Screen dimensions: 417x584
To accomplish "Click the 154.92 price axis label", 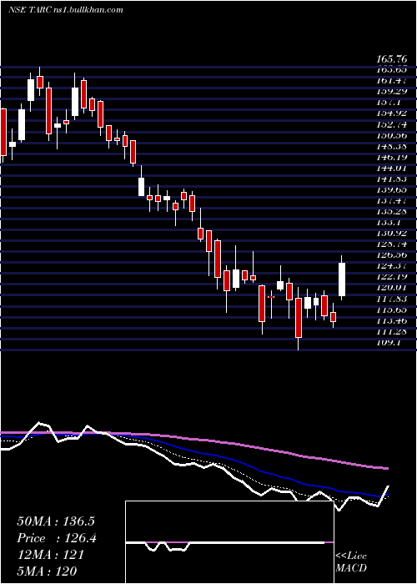I will [392, 113].
